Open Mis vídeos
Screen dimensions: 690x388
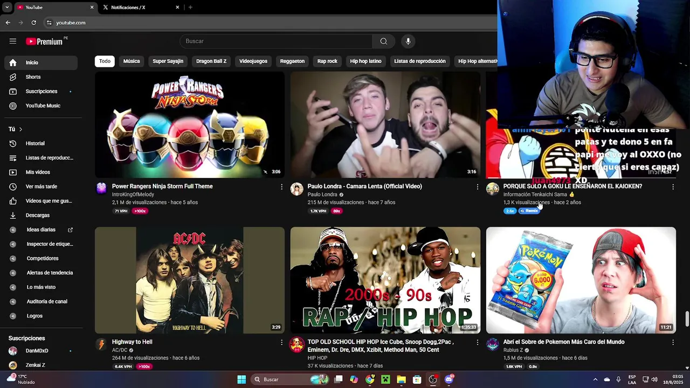coord(41,172)
